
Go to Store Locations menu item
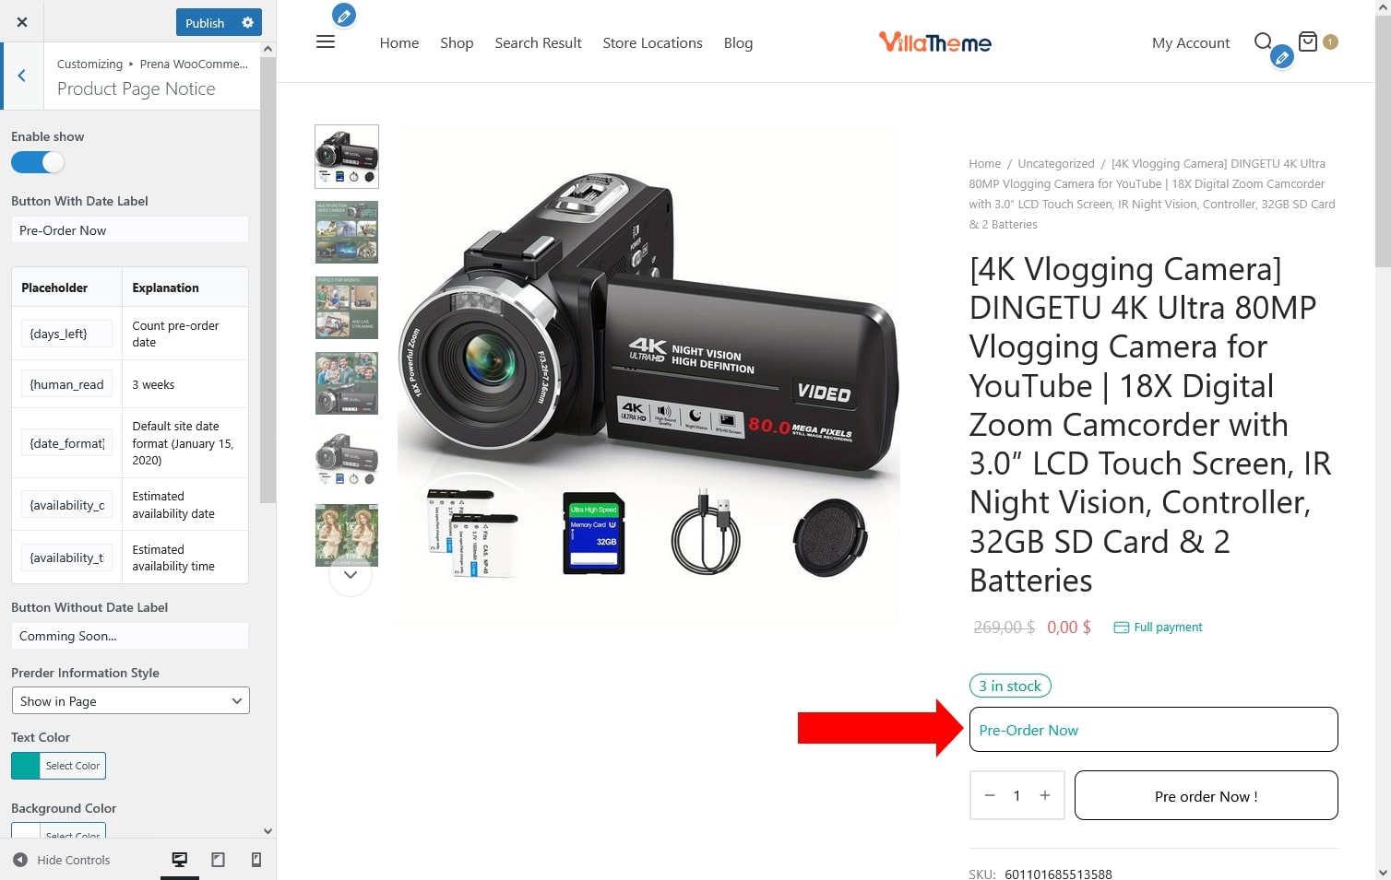click(x=652, y=43)
